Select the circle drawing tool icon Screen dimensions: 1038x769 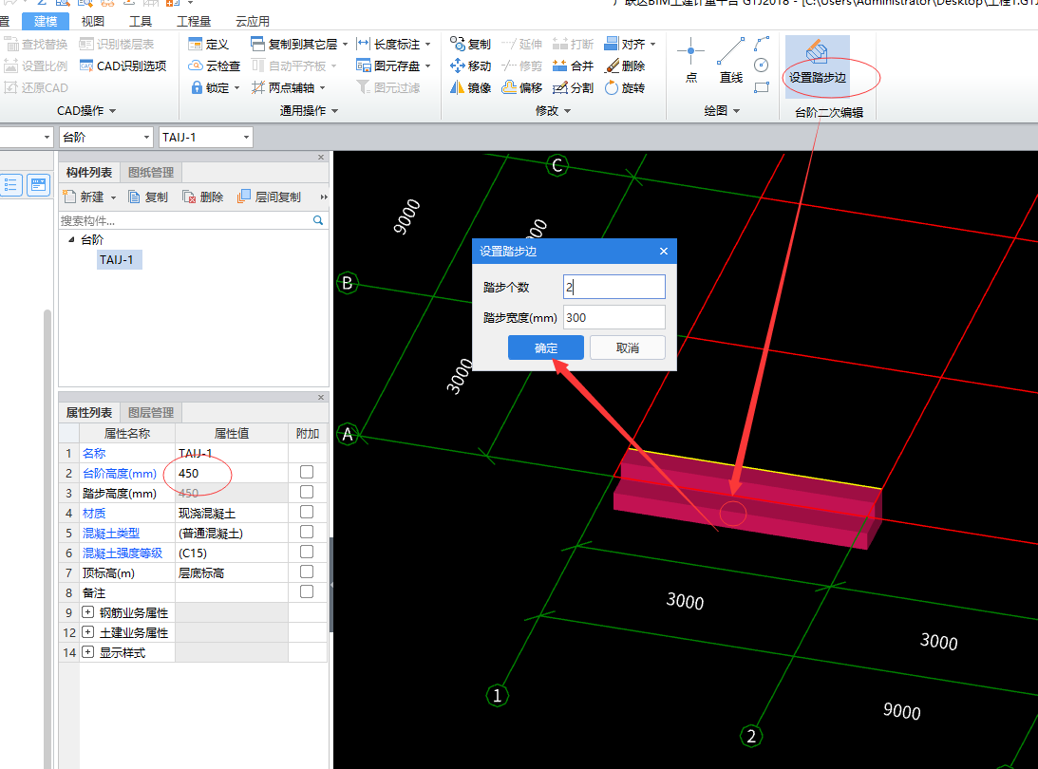point(762,65)
